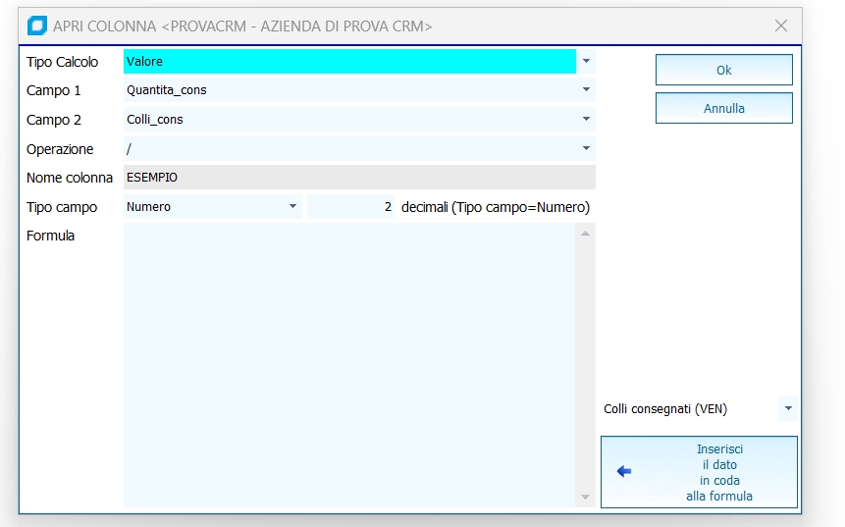Click the decimali (Tipo campo=Numero) text
Screen dimensions: 845x527
(x=496, y=207)
